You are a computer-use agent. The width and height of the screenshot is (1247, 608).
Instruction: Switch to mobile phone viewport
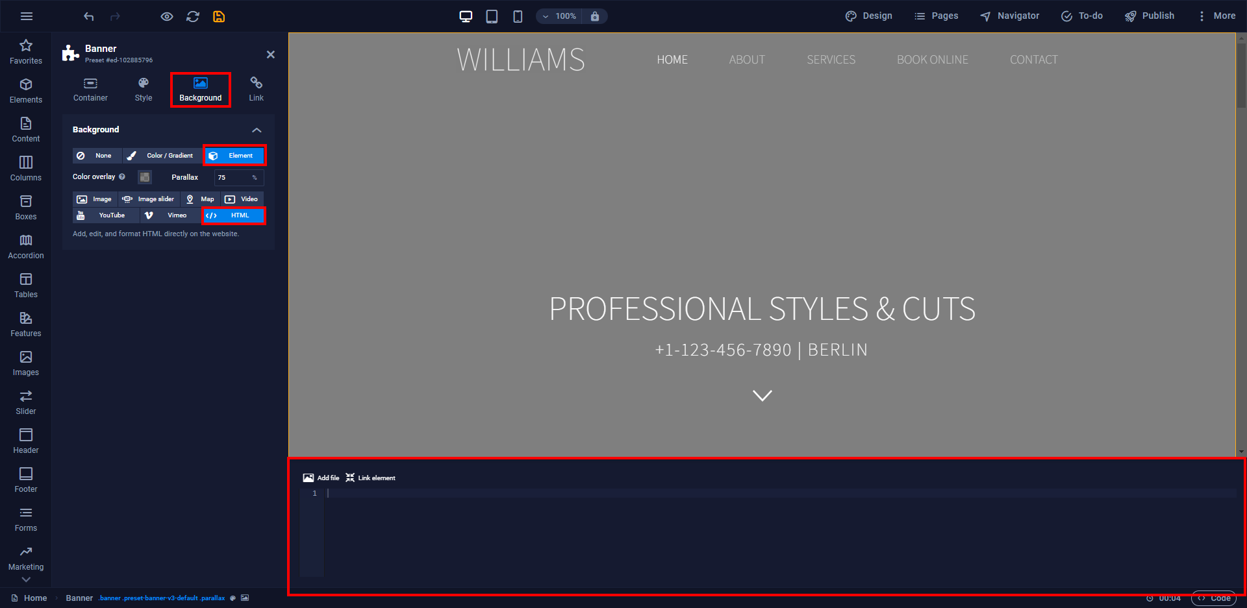point(518,16)
